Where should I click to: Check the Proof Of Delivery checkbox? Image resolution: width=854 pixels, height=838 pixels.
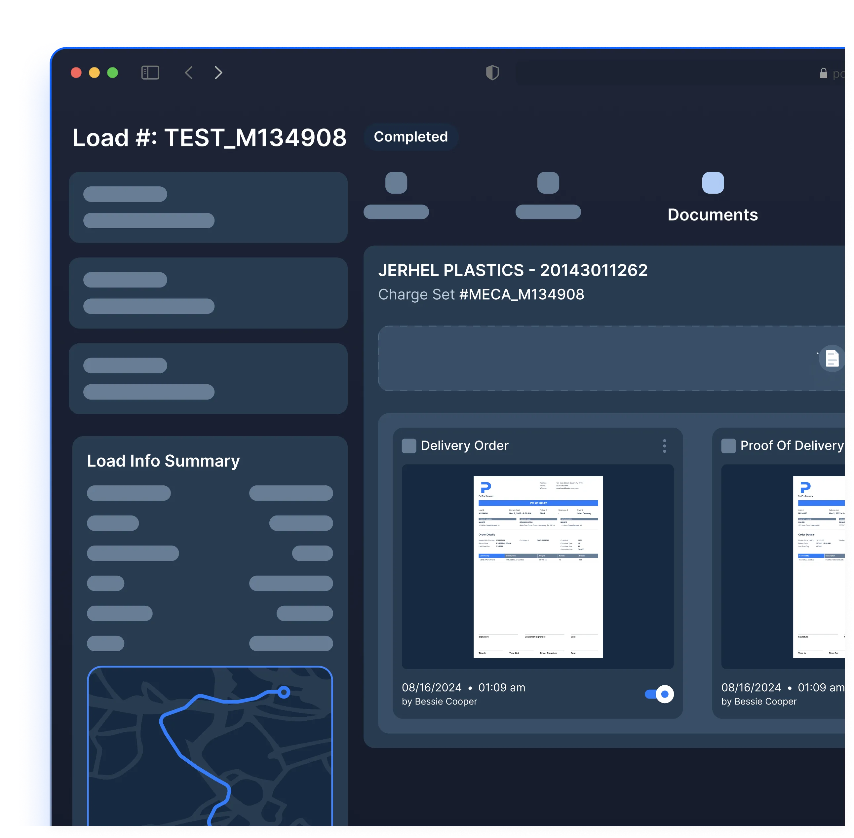pyautogui.click(x=728, y=446)
